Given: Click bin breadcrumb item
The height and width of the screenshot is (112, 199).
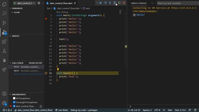Looking at the screenshot, I should pyautogui.click(x=49, y=8).
